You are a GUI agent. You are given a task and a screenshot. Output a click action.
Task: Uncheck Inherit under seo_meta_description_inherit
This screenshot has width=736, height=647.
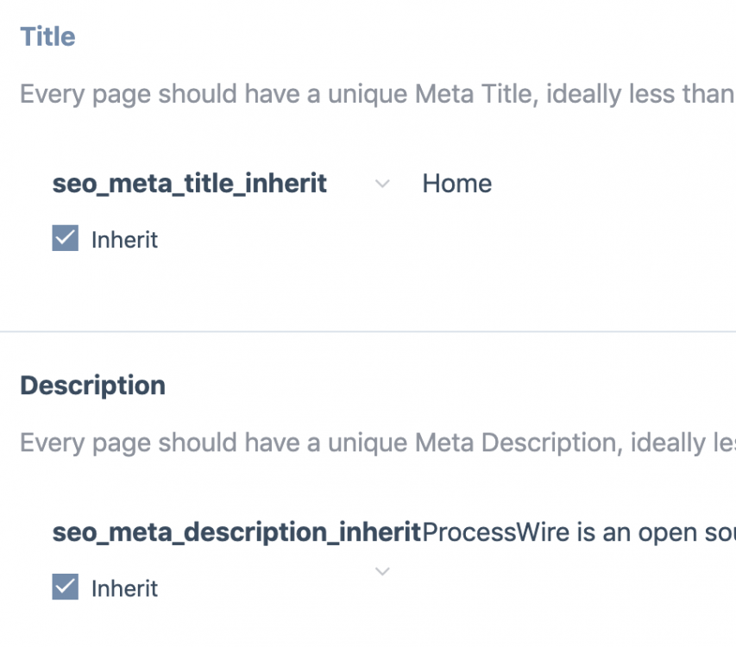tap(66, 587)
